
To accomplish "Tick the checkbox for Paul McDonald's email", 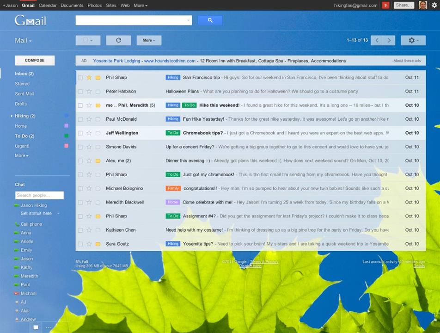I will pos(80,119).
